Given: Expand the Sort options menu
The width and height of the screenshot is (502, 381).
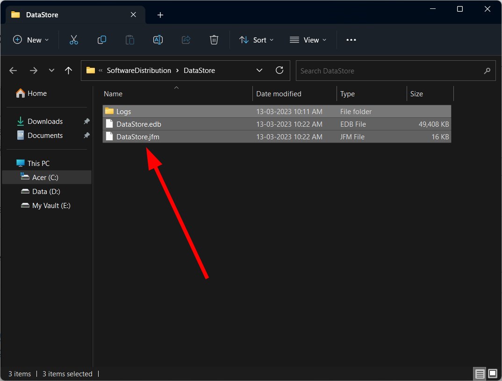Looking at the screenshot, I should click(x=256, y=40).
